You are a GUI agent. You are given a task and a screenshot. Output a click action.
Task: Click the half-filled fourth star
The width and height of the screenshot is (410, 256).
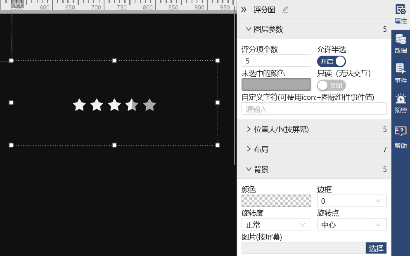(132, 105)
